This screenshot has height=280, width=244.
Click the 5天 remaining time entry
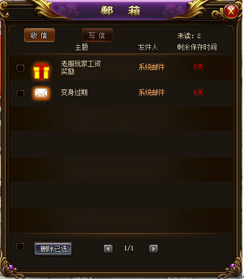coord(198,67)
